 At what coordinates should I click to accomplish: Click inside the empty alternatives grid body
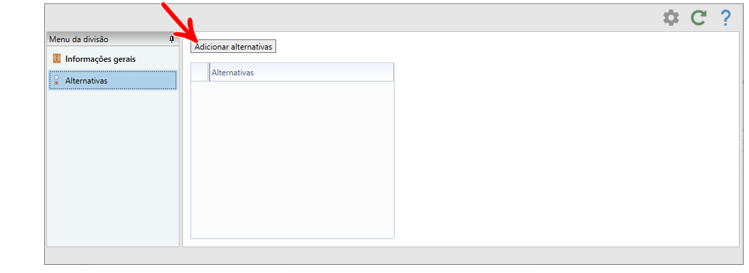point(293,160)
